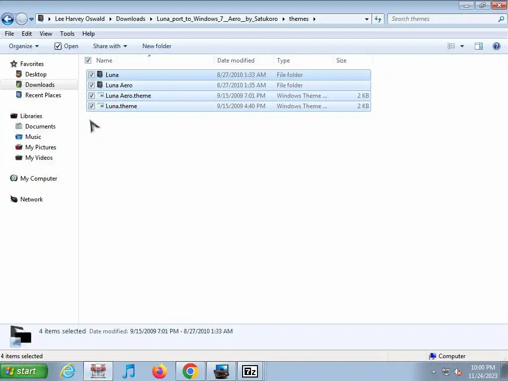508x381 pixels.
Task: Click the Luna.theme file icon
Action: (100, 106)
